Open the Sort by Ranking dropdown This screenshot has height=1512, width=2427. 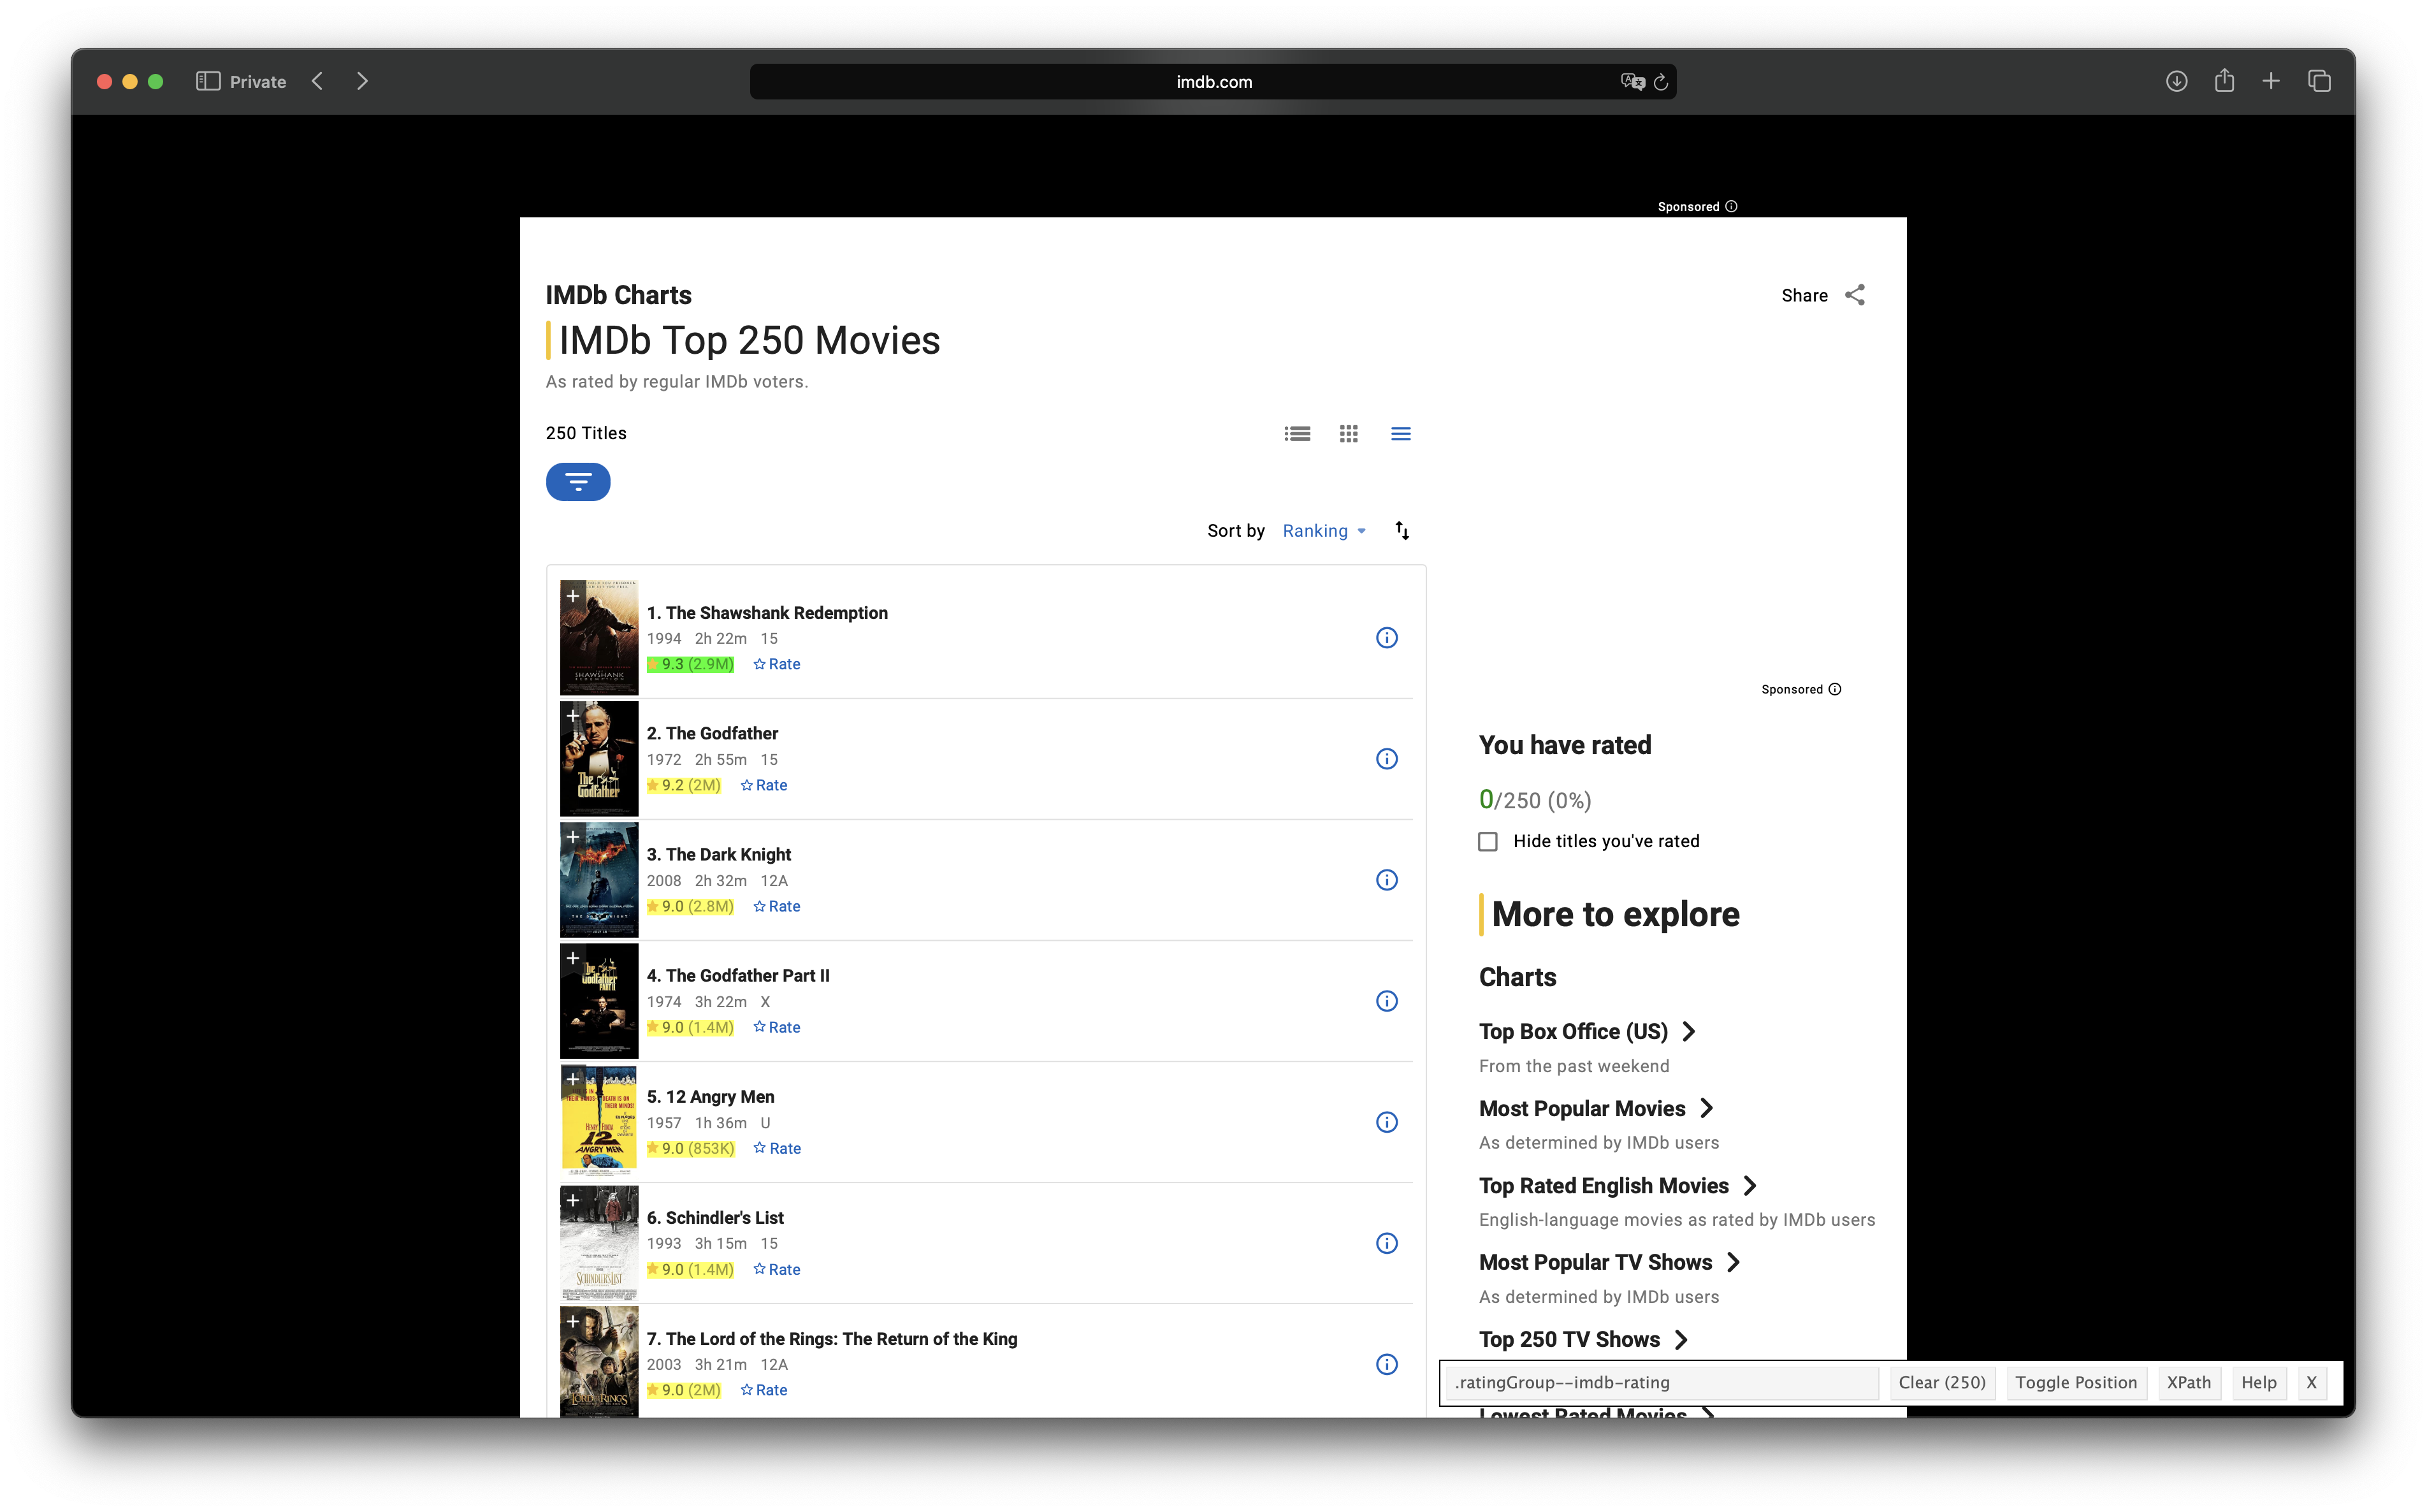pyautogui.click(x=1324, y=531)
